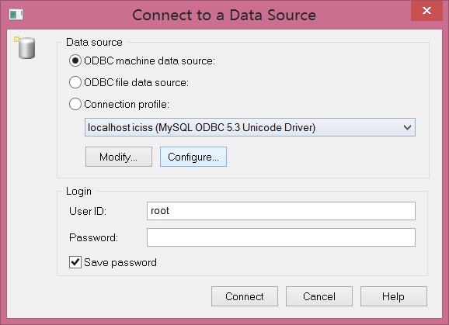This screenshot has width=449, height=325.
Task: Click into the Password input field
Action: [x=281, y=237]
